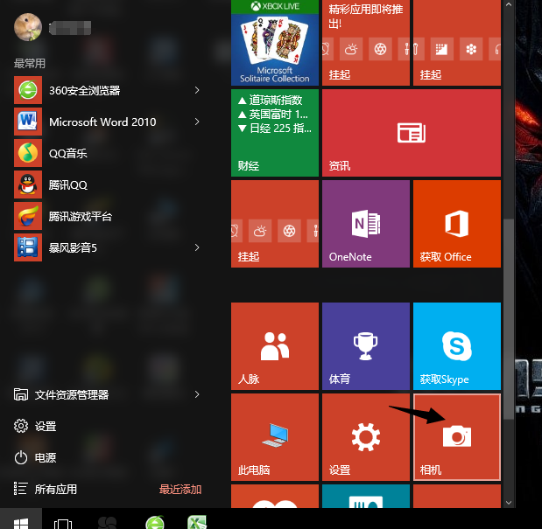Launch Microsoft Word 2010

107,122
